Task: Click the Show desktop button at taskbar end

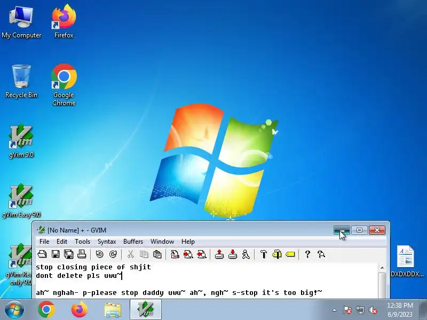Action: (423, 309)
